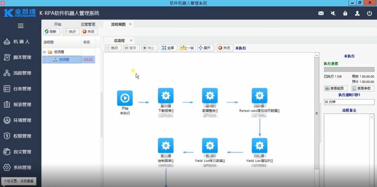Click the Kingsware 金智维 logo
377x187 pixels.
click(20, 13)
